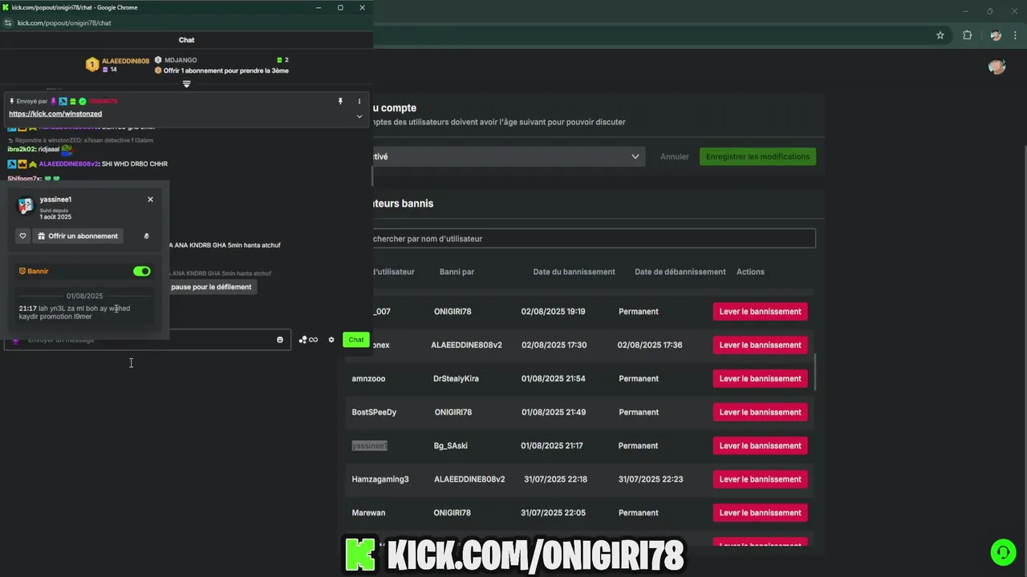1027x577 pixels.
Task: Click Annuler next to the age dropdown
Action: pos(675,157)
